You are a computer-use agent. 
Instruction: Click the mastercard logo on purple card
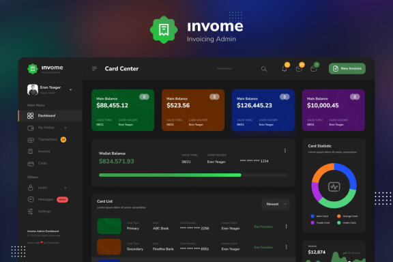[x=355, y=97]
